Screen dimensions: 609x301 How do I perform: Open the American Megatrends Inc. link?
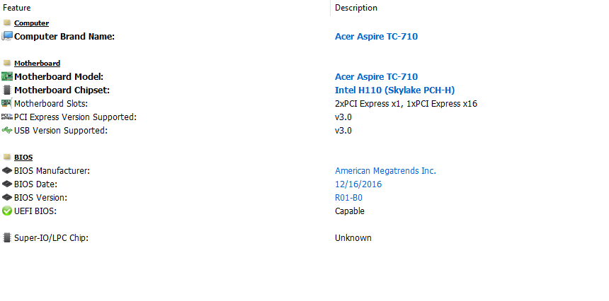click(x=386, y=171)
